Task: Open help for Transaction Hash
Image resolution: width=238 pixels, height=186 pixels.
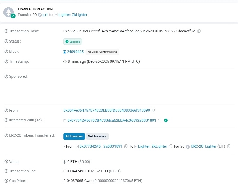Action: pyautogui.click(x=6, y=31)
